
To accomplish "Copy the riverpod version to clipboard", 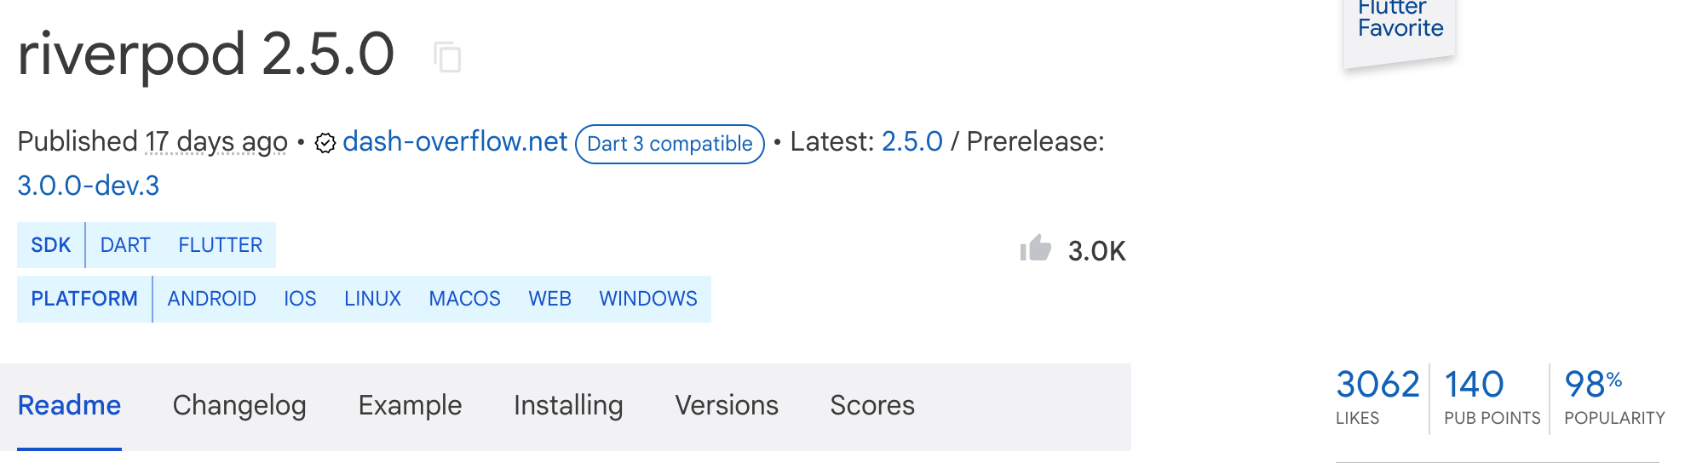I will [x=447, y=57].
